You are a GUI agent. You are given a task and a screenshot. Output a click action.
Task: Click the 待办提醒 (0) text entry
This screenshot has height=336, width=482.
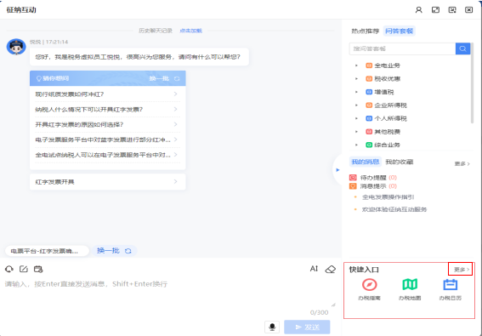[378, 178]
